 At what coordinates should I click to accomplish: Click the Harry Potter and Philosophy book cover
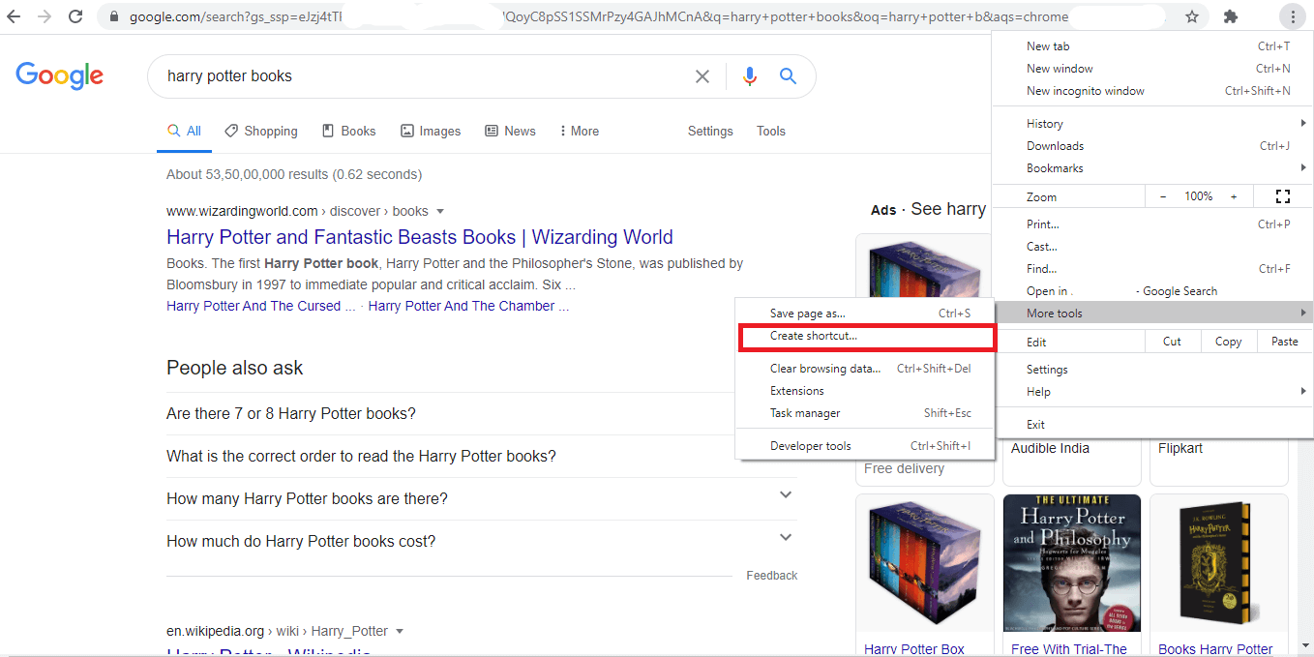coord(1072,563)
